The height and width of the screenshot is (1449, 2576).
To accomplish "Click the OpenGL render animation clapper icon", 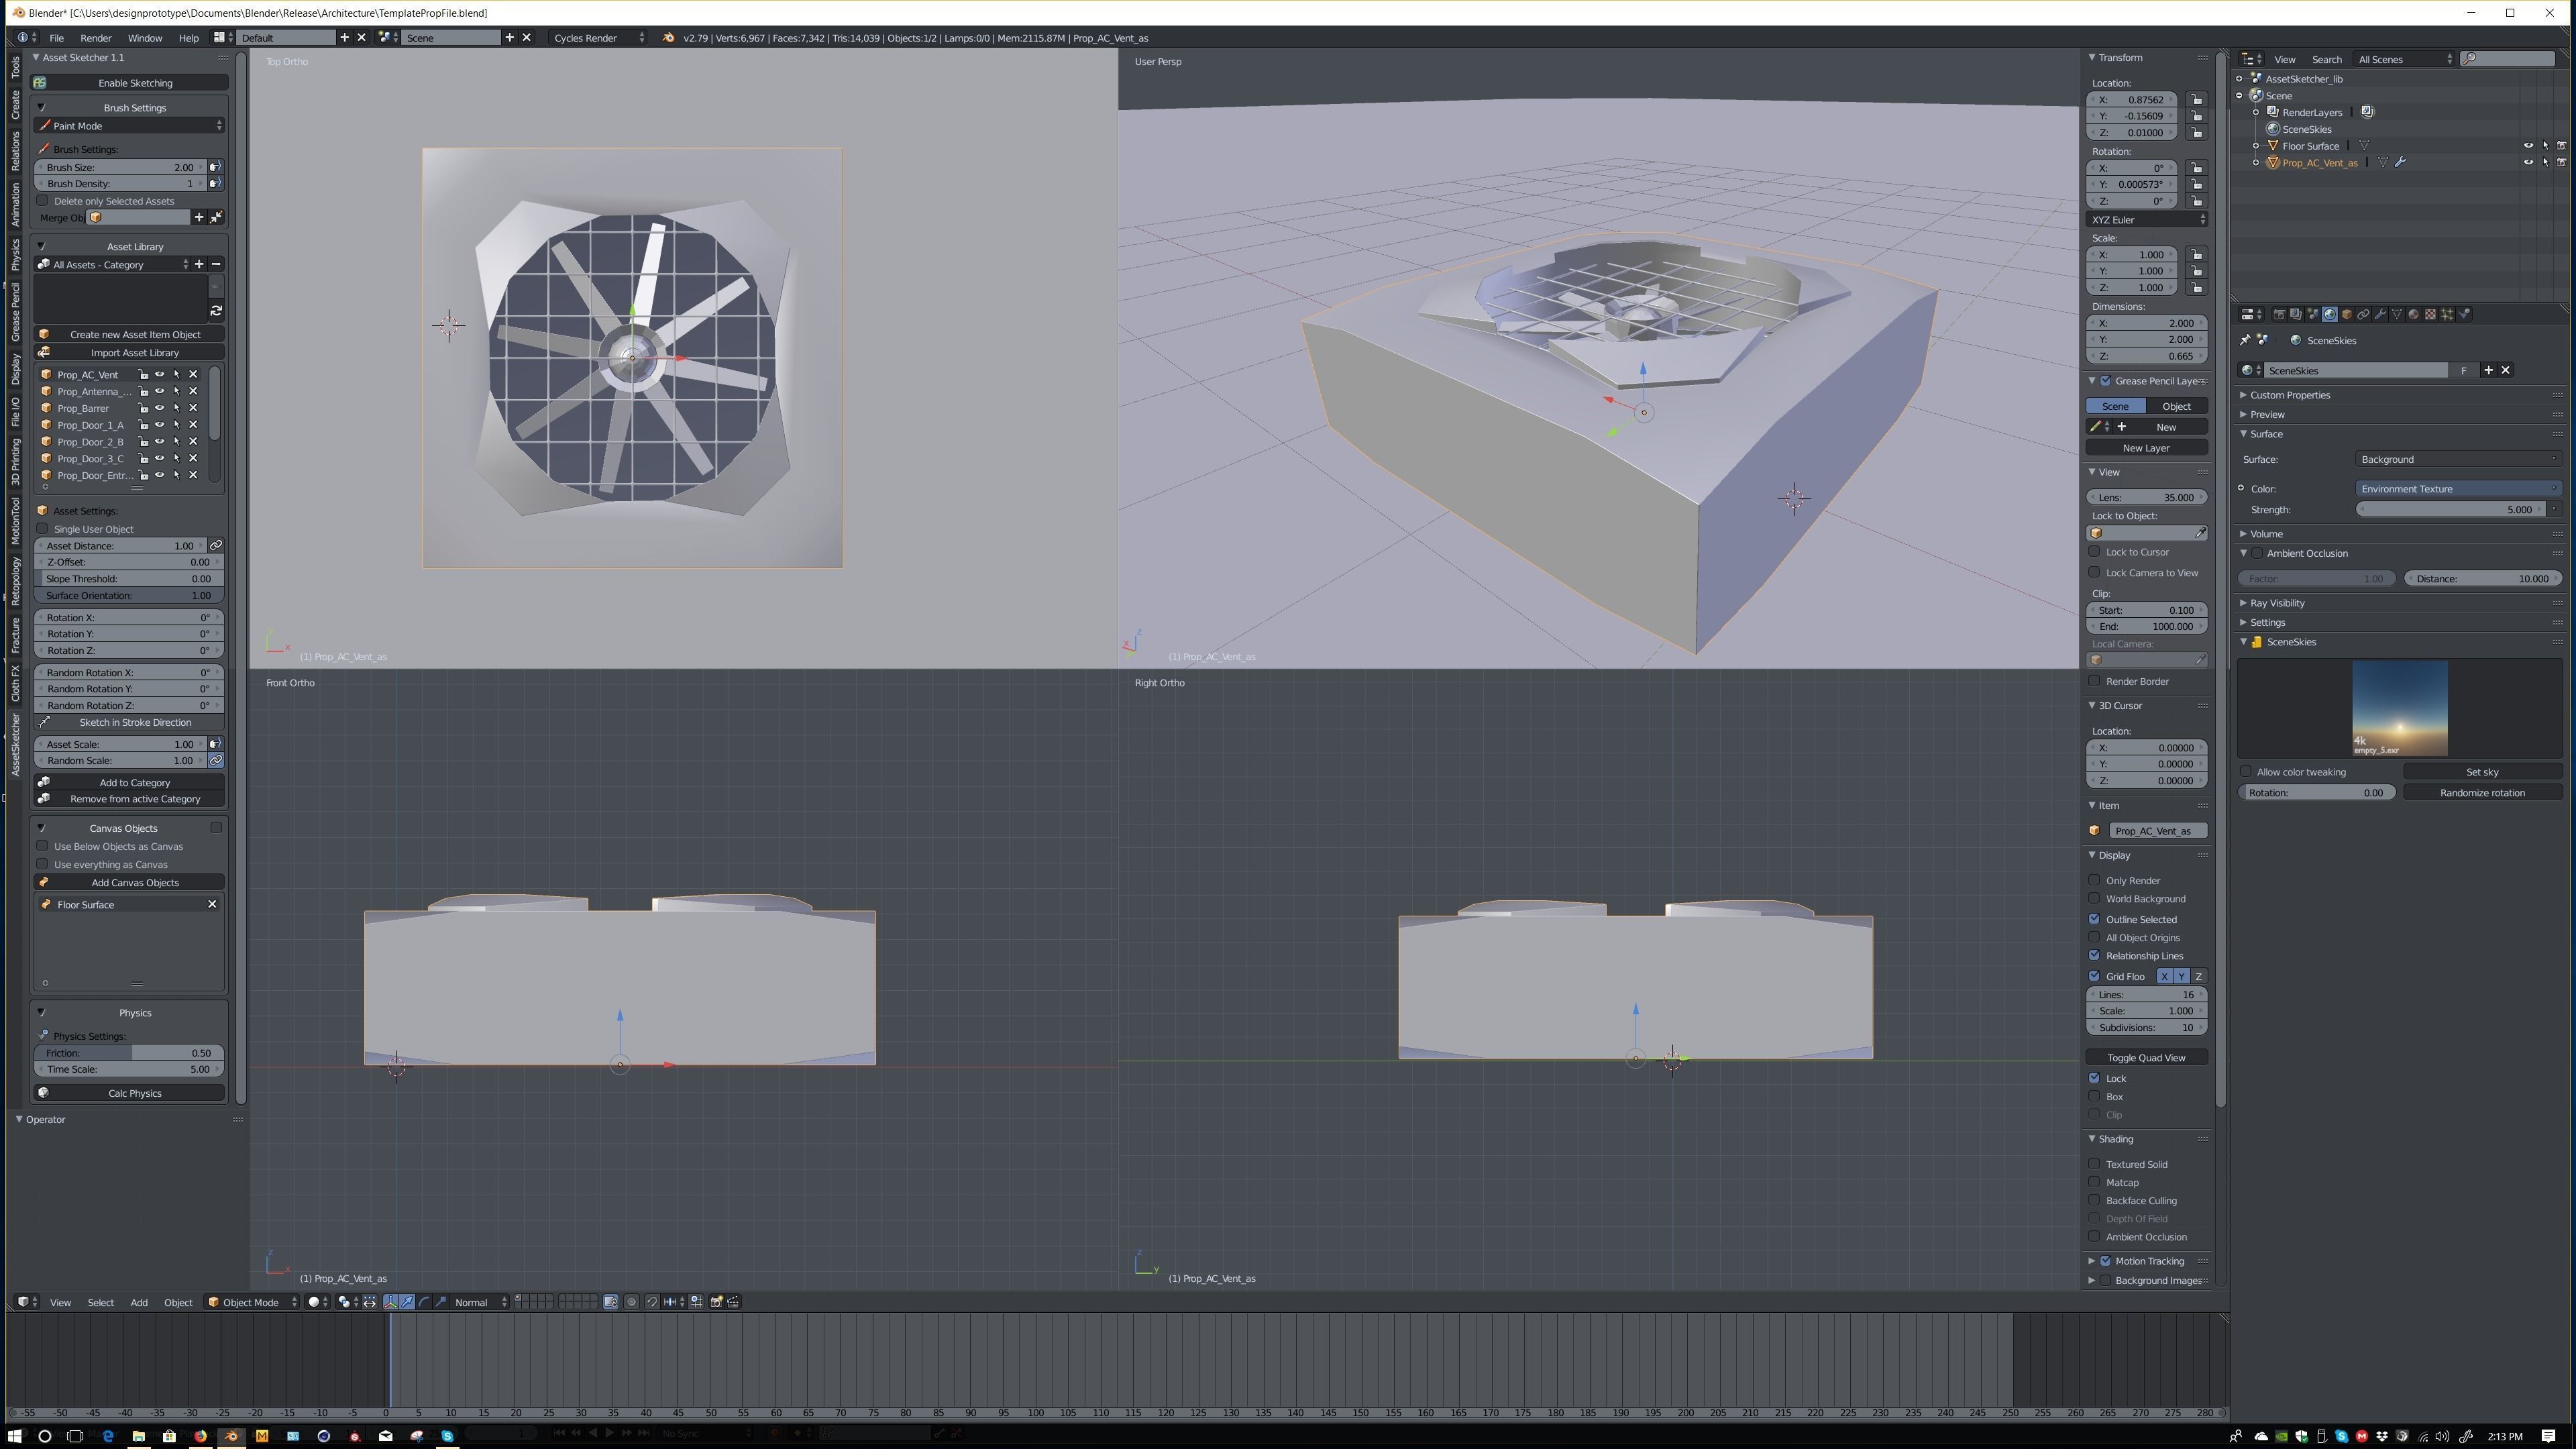I will [733, 1302].
